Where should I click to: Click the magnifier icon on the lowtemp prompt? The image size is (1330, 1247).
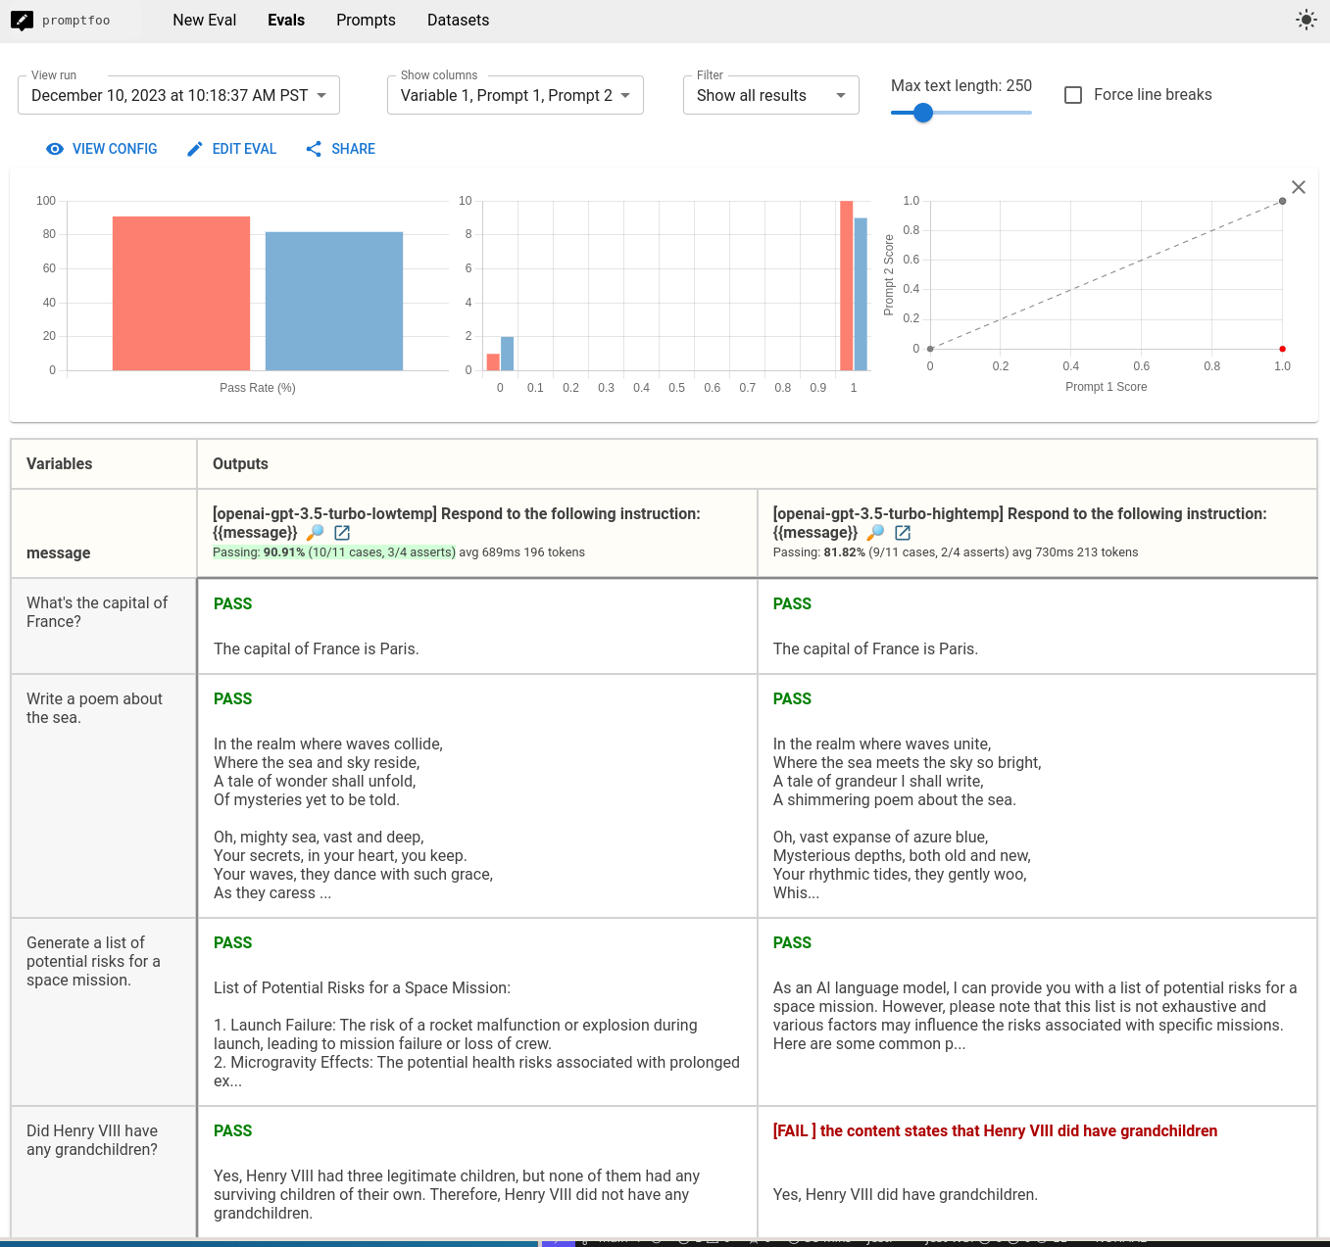click(315, 533)
